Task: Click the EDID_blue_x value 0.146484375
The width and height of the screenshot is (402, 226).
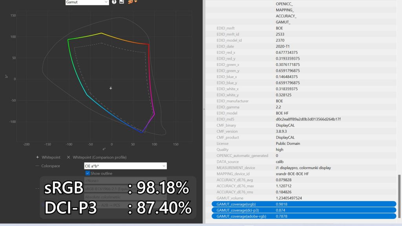Action: pyautogui.click(x=287, y=77)
